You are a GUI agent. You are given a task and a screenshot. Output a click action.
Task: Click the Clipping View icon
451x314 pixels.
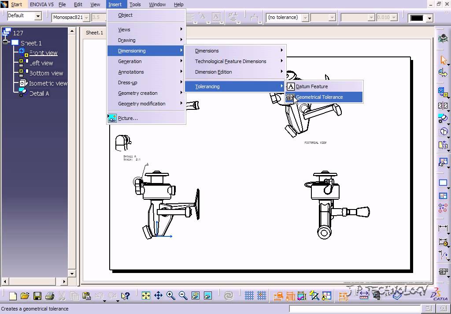443,132
